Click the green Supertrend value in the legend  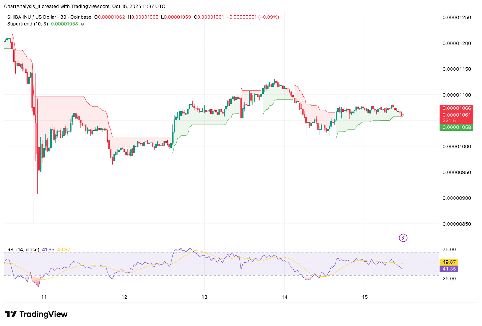click(x=64, y=24)
